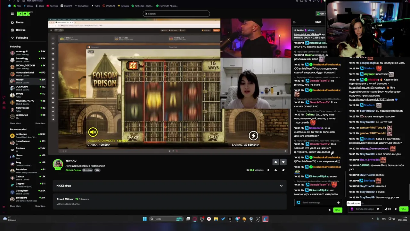Open Stake bookmark in bookmarks bar

40,6
